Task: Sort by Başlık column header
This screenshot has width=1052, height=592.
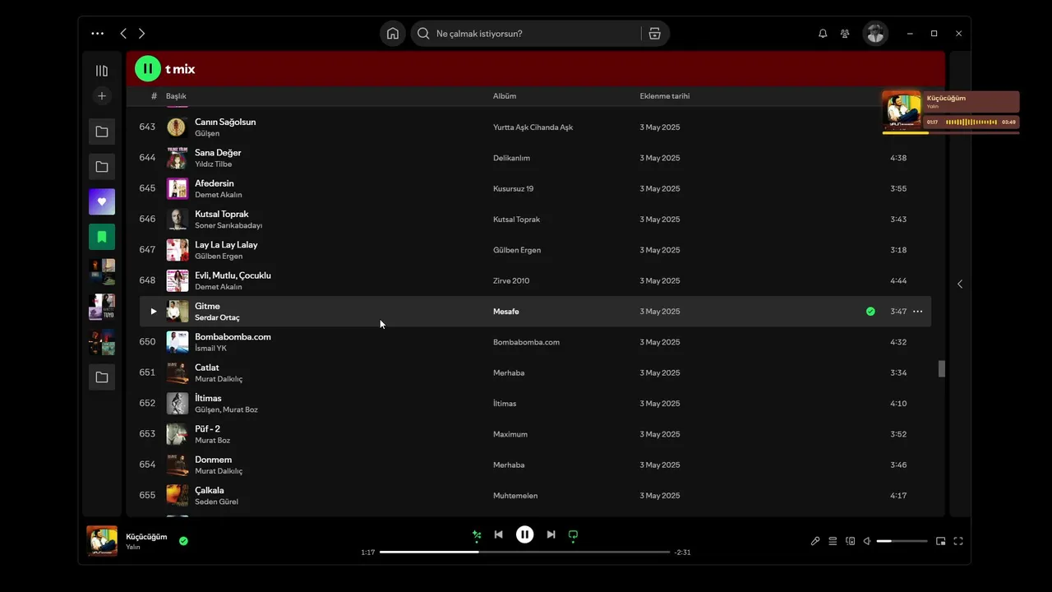Action: click(176, 96)
